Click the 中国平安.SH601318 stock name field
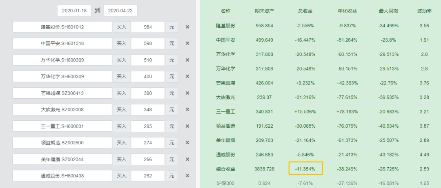The width and height of the screenshot is (441, 188). (62, 43)
